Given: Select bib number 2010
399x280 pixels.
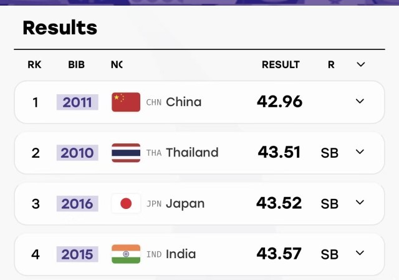Looking at the screenshot, I should [77, 153].
